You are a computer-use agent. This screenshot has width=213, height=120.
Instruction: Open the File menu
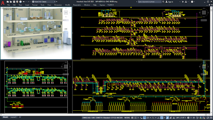tap(8, 5)
